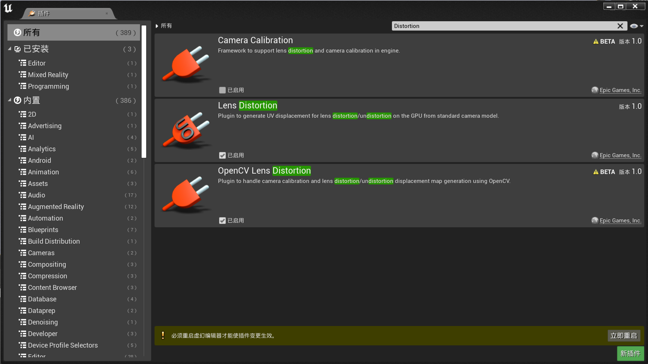Clear the Distortion search text

(x=620, y=26)
